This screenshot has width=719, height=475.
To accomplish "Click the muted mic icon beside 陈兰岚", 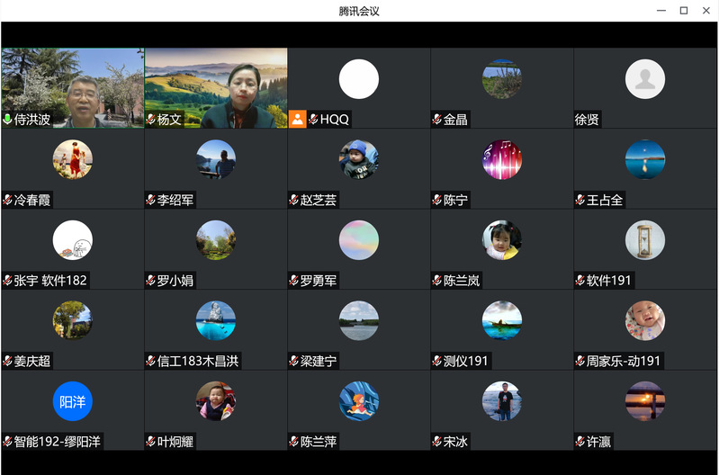I will (437, 280).
